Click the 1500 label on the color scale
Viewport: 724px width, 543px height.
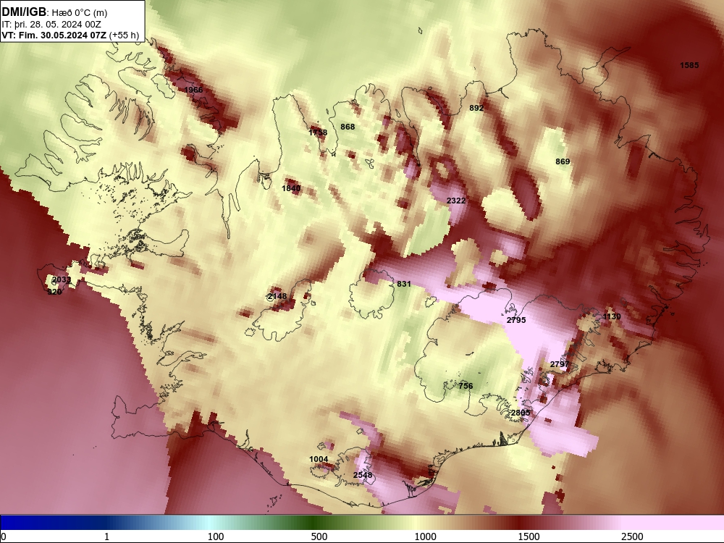529,536
